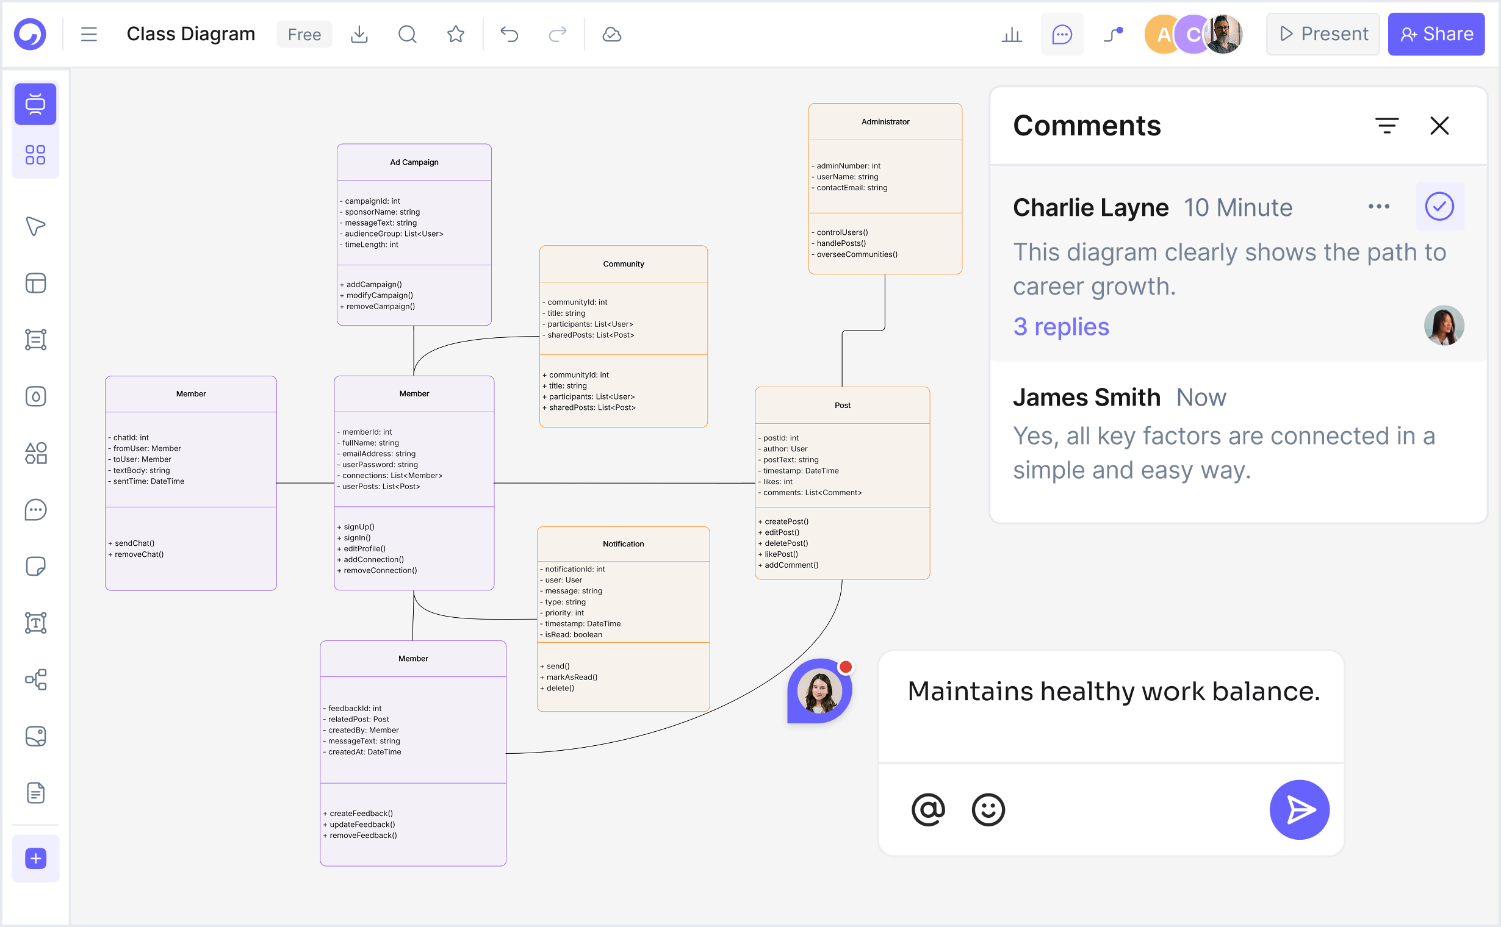Viewport: 1501px width, 927px height.
Task: Click the cloud sync status icon
Action: (x=611, y=34)
